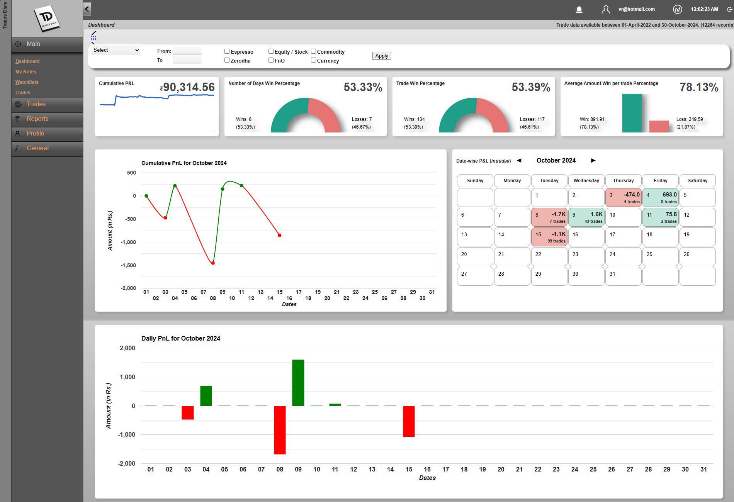Click the gear icon beside Main

pyautogui.click(x=18, y=44)
